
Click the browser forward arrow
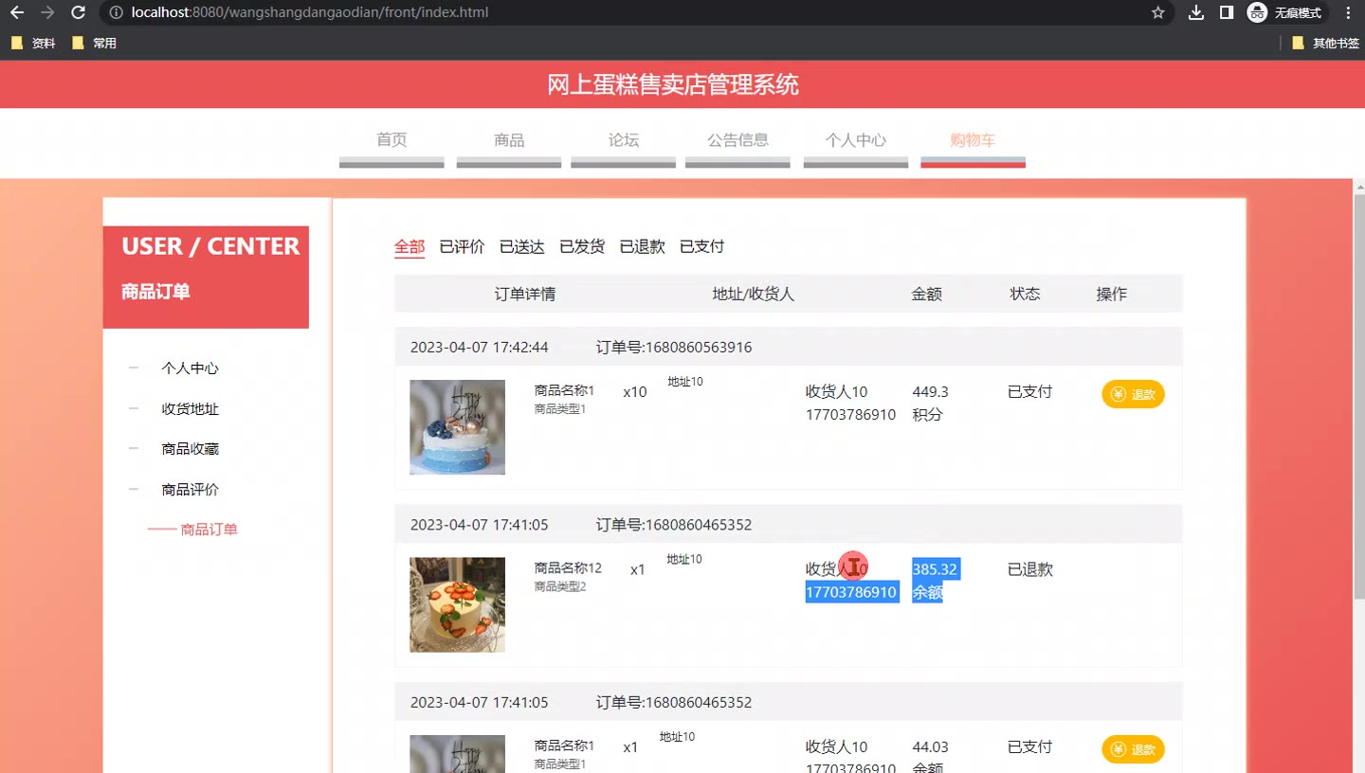coord(47,13)
